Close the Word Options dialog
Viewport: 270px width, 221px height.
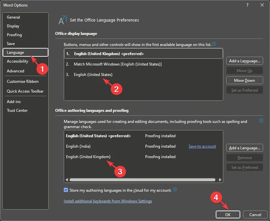tap(262, 5)
